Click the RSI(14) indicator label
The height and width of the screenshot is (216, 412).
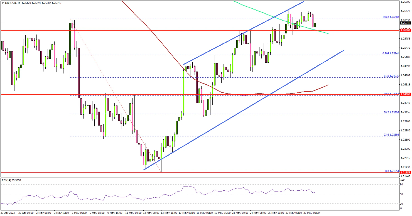tap(11, 180)
